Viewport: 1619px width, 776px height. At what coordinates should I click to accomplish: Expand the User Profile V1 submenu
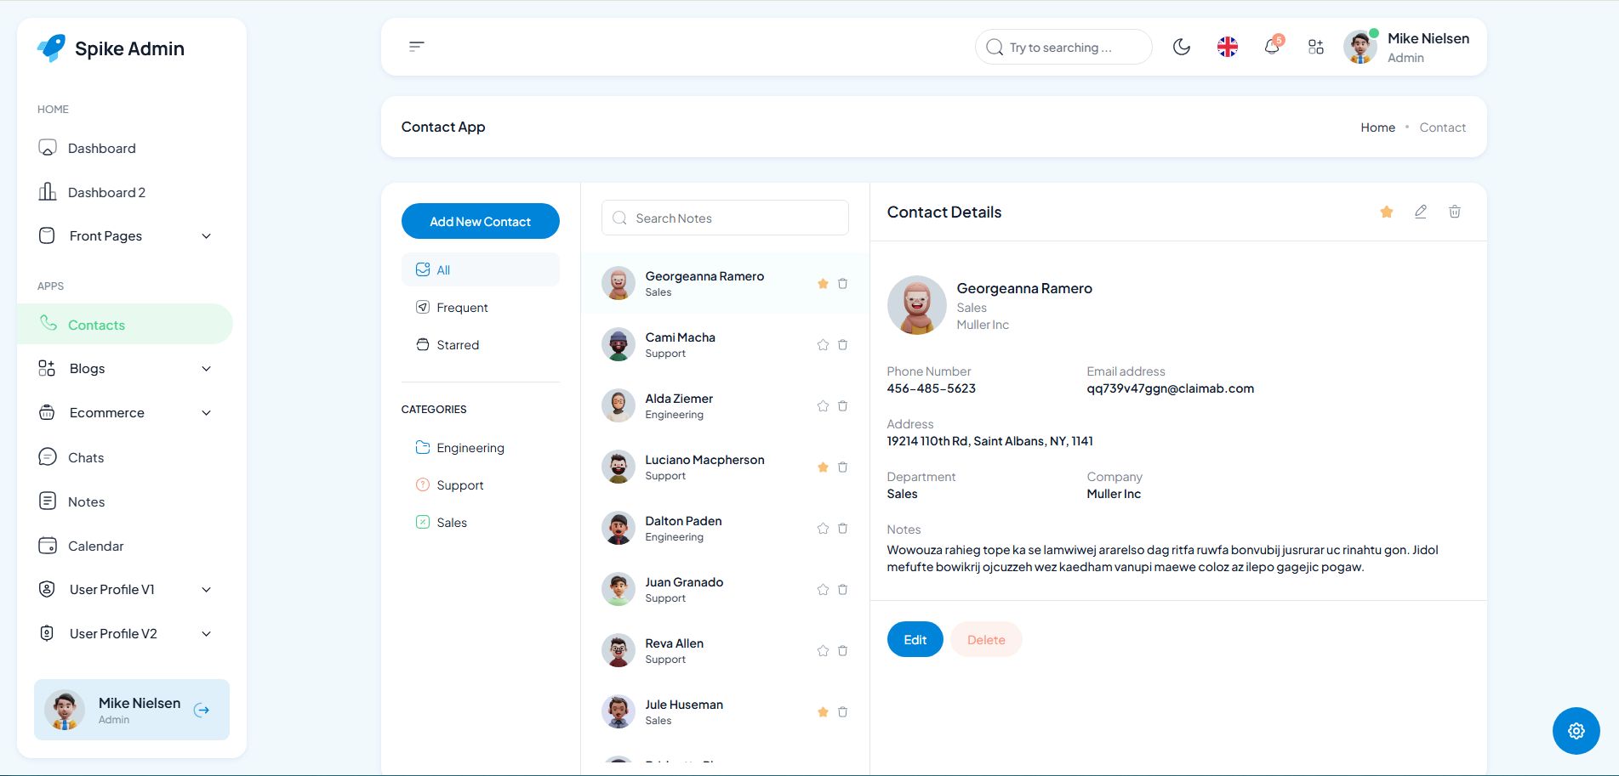click(125, 590)
